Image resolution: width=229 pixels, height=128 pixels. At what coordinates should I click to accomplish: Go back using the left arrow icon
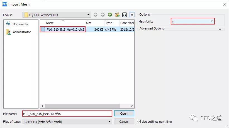point(95,15)
